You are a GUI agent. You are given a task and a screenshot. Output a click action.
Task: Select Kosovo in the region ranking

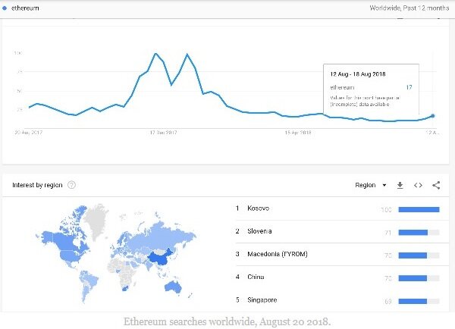259,208
